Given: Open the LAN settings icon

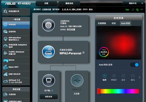Looking at the screenshot, I should pyautogui.click(x=5, y=101).
